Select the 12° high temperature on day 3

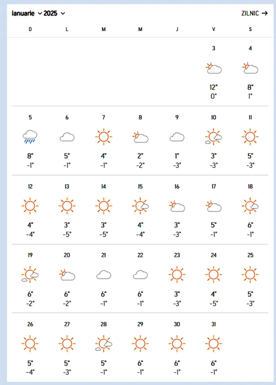pos(213,88)
